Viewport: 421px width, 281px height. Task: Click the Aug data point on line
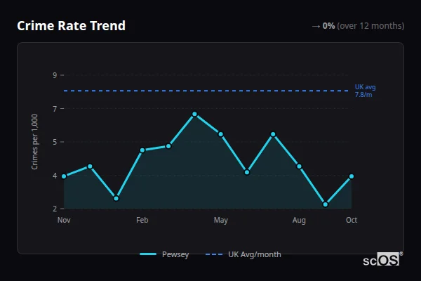point(299,166)
